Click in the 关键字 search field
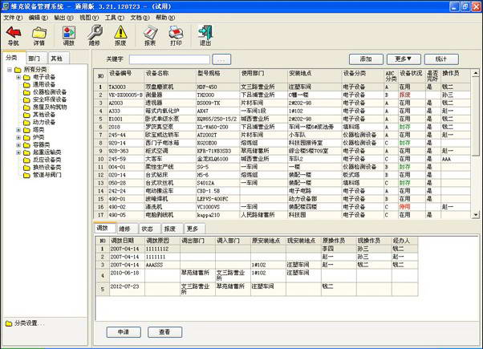Viewport: 483px width, 349px height. 168,59
